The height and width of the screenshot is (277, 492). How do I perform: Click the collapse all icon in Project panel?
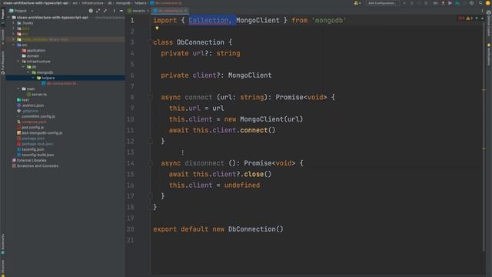(105, 11)
